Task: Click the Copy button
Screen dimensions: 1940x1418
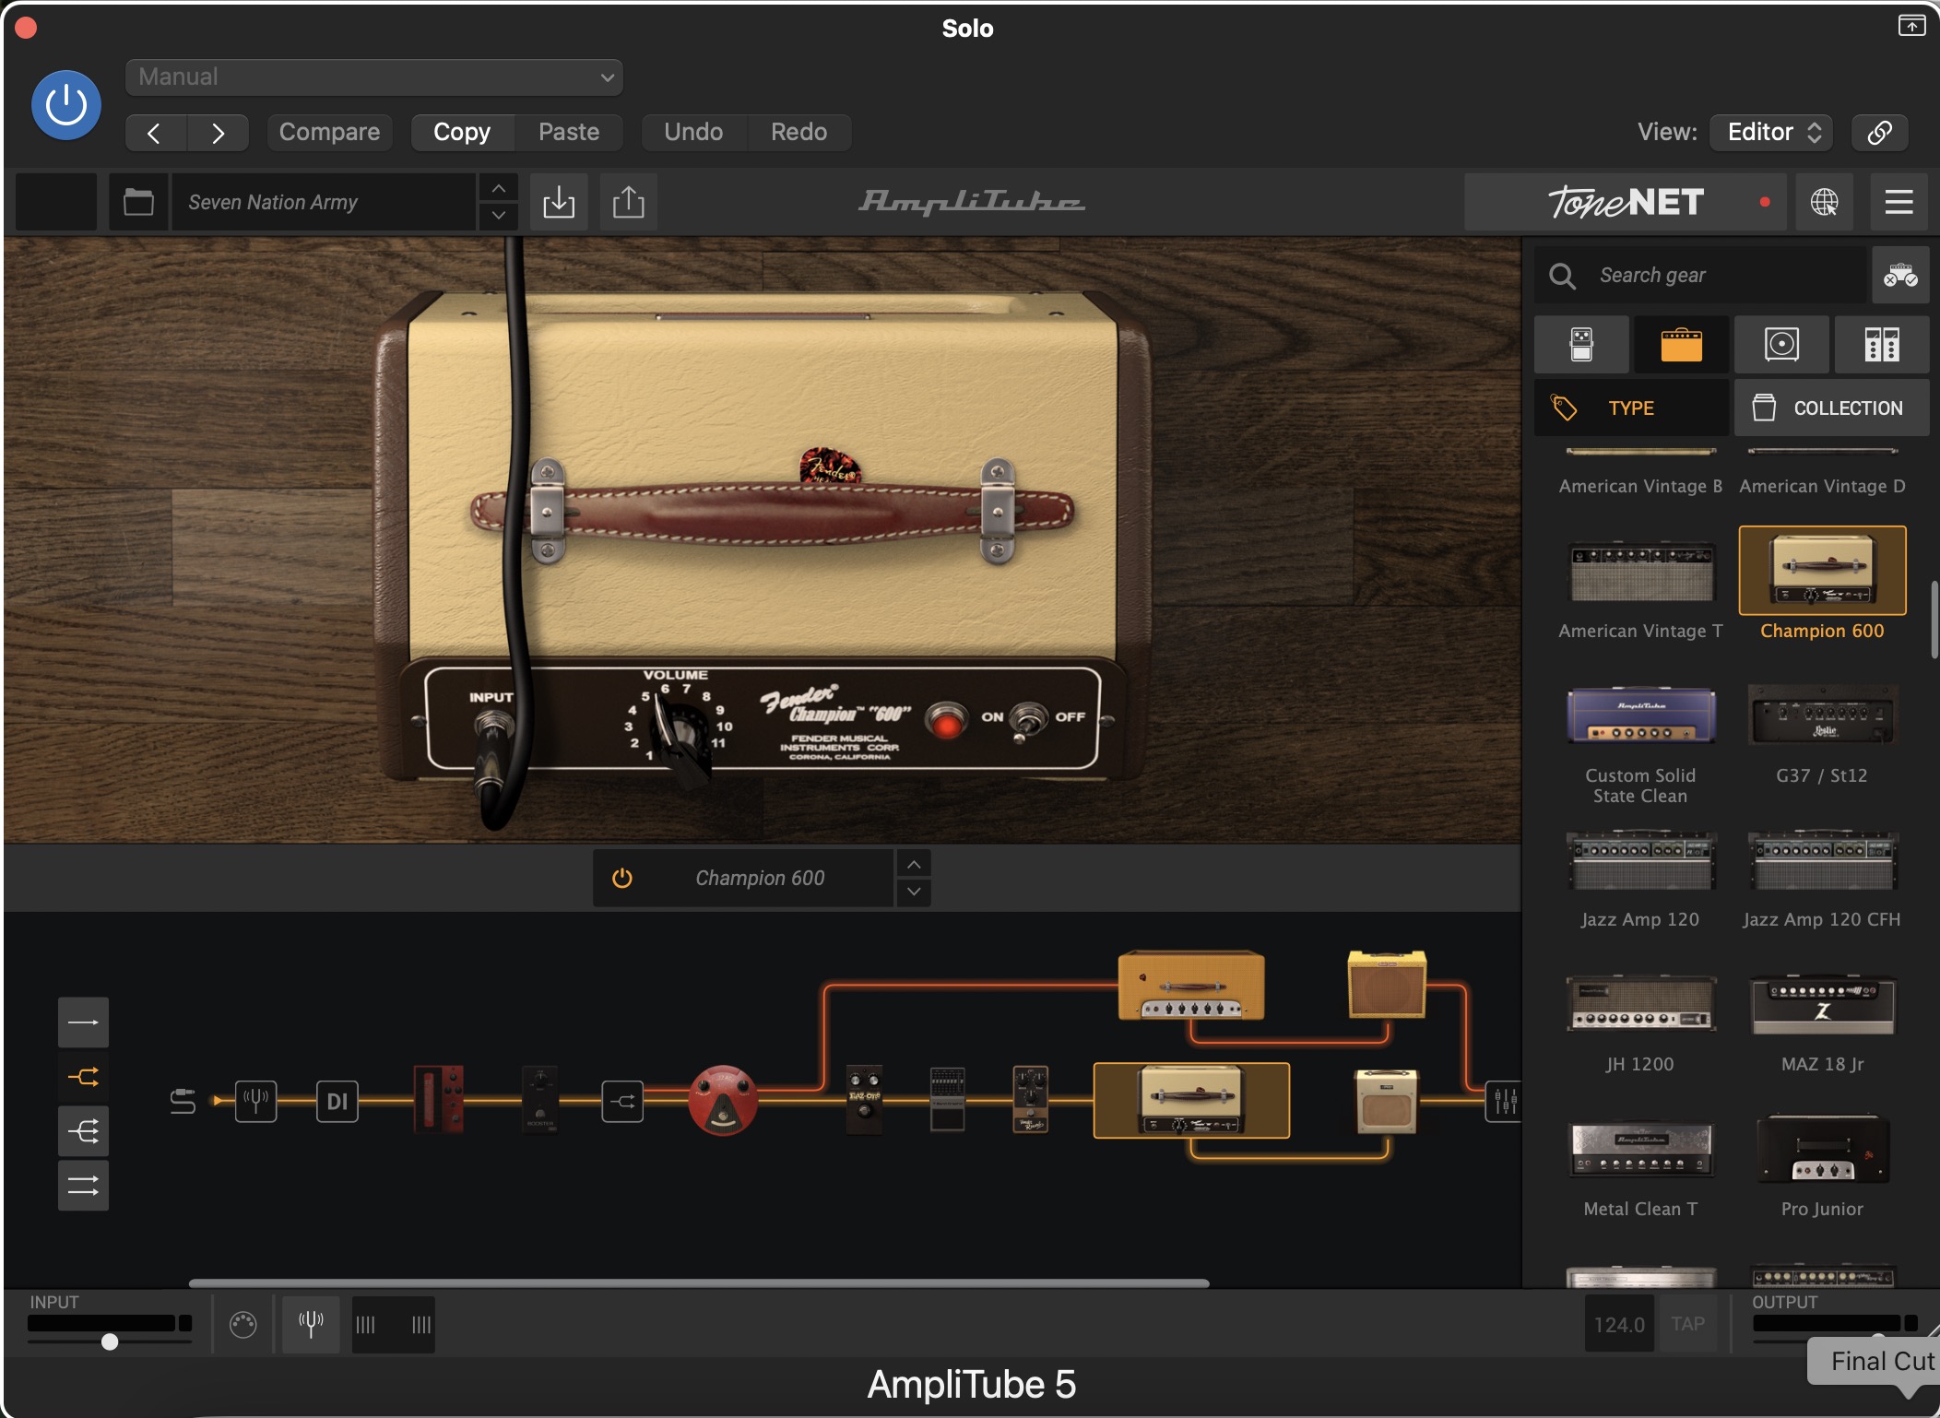Action: [x=462, y=132]
